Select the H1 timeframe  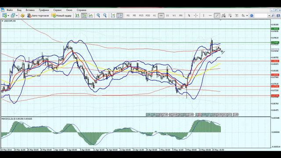pyautogui.click(x=154, y=16)
